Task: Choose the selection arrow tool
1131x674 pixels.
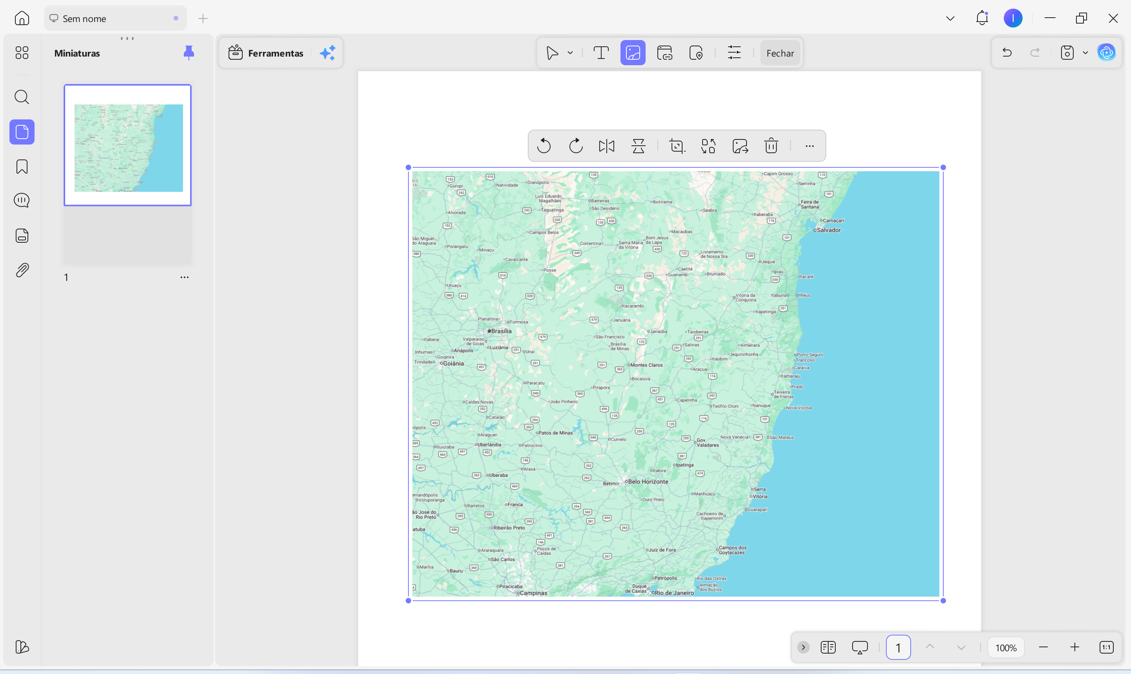Action: [552, 53]
